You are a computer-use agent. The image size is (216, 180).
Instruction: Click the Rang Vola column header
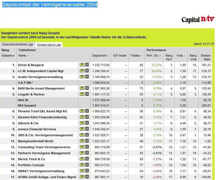click(193, 57)
